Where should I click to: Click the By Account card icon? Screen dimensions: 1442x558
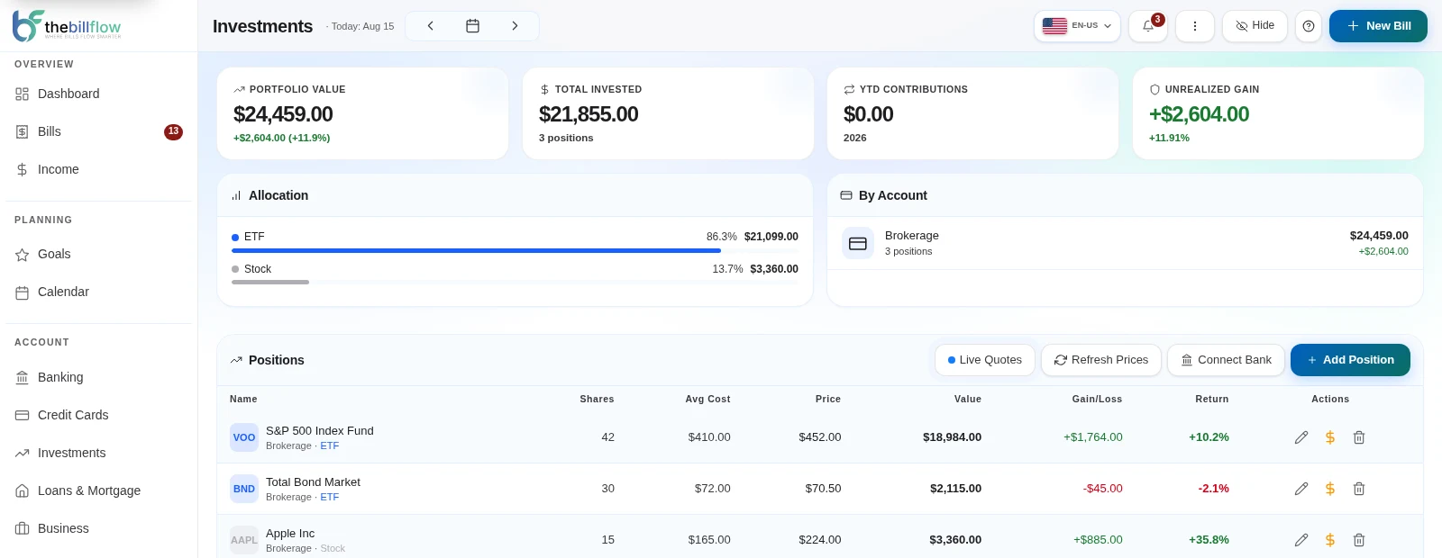click(846, 195)
